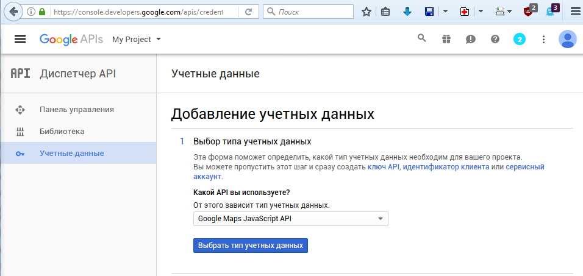This screenshot has height=276, width=583.
Task: Open downloads with the blue arrow icon
Action: [407, 12]
